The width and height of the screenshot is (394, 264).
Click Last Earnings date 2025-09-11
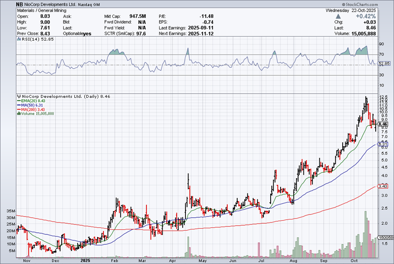[201, 28]
